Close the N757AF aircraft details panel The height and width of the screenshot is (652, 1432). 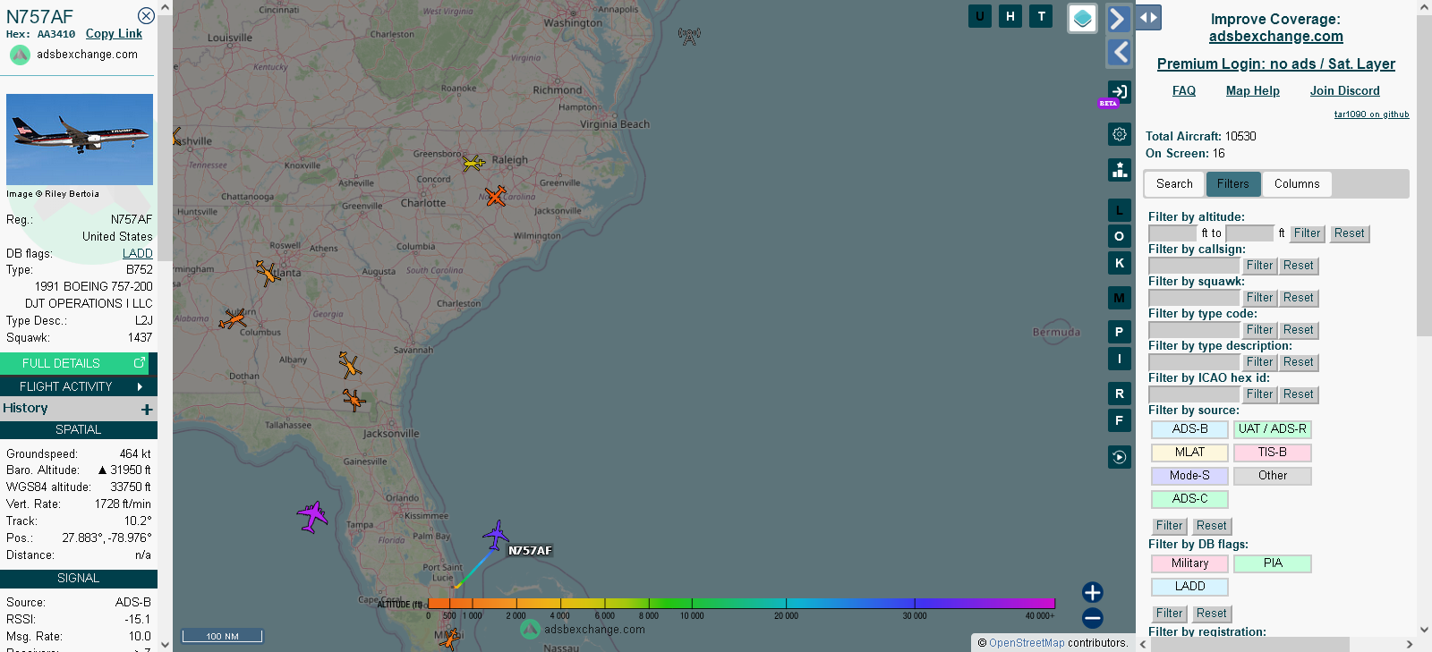pos(146,16)
